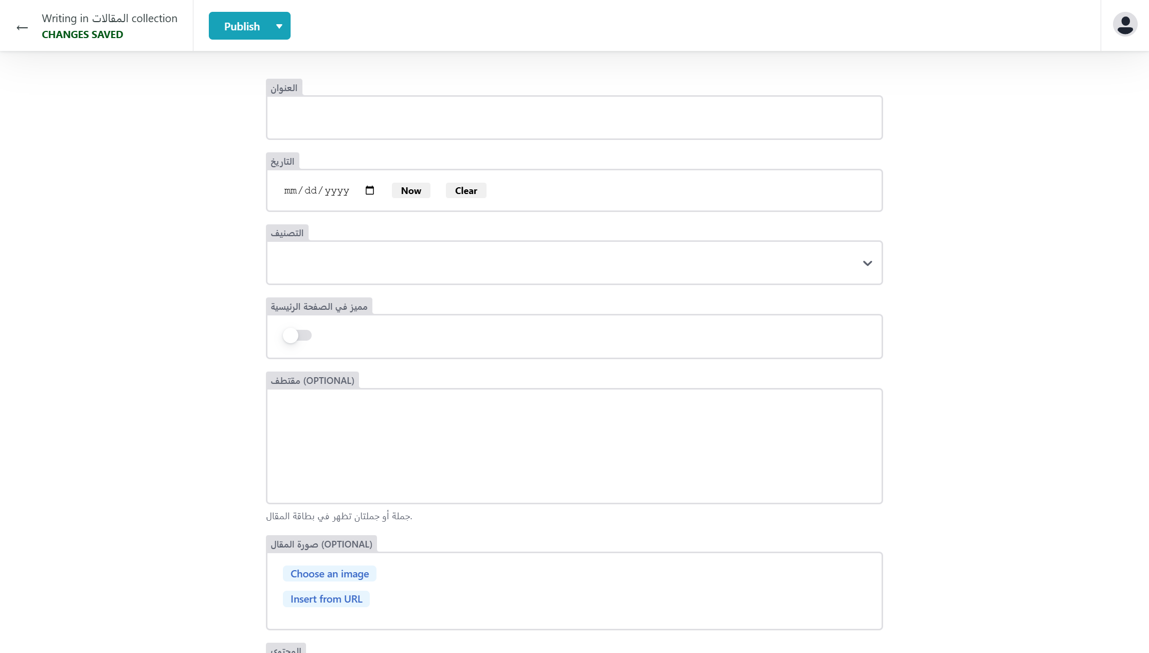
Task: Click the صورة المقال (OPTIONAL) label
Action: pos(321,544)
